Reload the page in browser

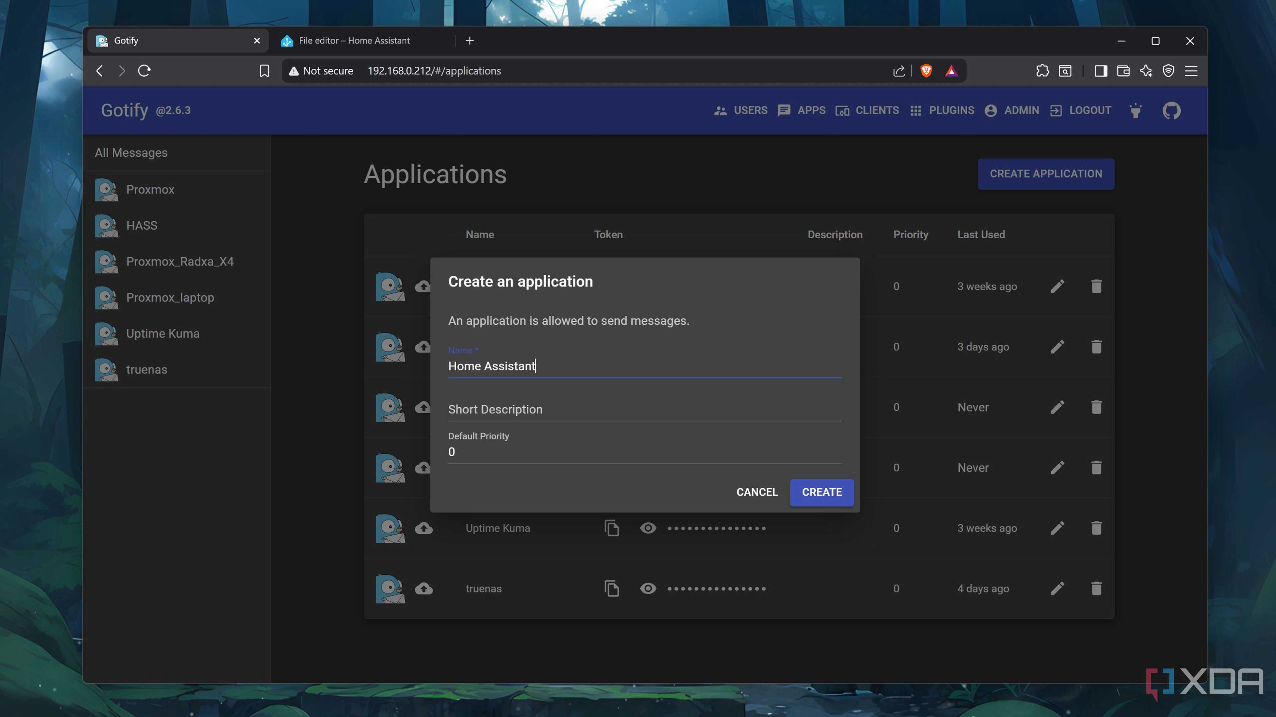(x=144, y=71)
